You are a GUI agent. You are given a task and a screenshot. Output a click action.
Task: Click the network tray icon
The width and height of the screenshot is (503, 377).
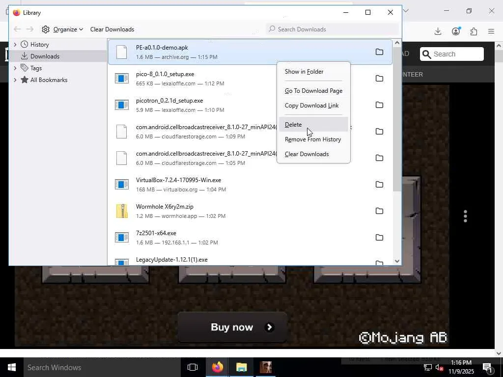tap(428, 368)
